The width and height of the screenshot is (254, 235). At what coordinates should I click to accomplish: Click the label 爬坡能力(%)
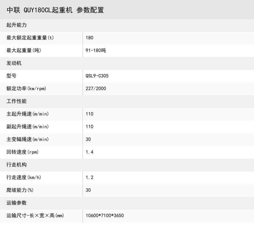tap(20, 190)
